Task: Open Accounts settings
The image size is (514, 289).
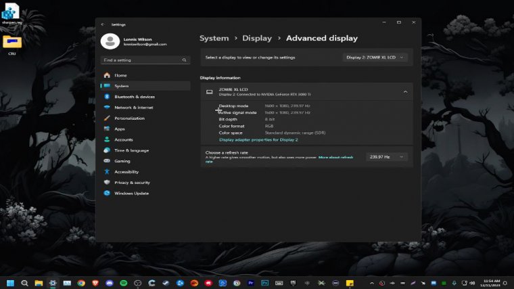Action: pos(123,139)
